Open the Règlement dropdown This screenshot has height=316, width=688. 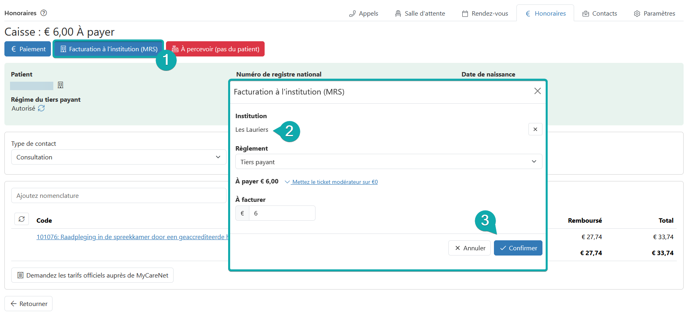389,161
